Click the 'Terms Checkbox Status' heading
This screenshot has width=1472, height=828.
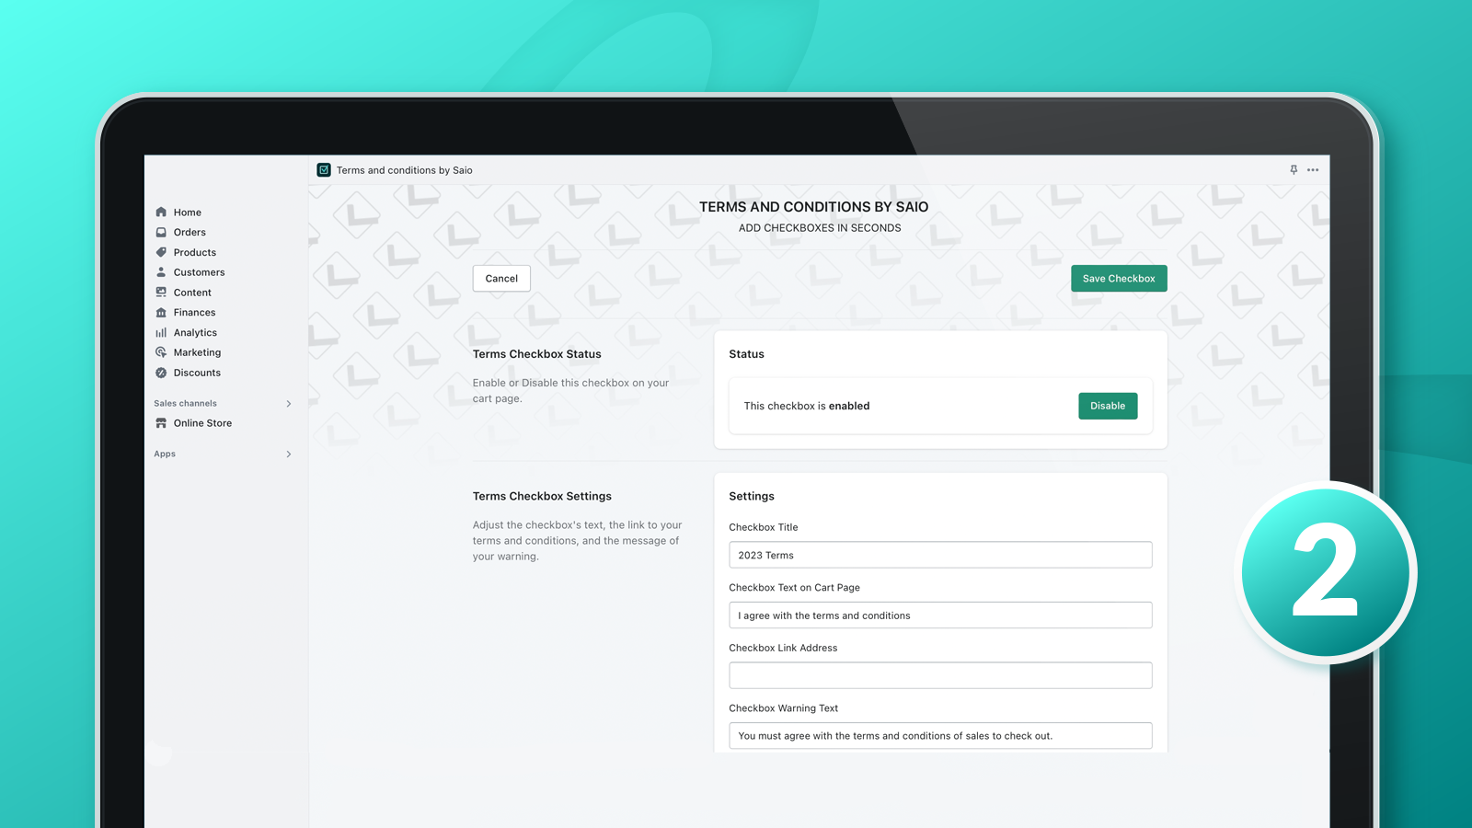point(537,354)
